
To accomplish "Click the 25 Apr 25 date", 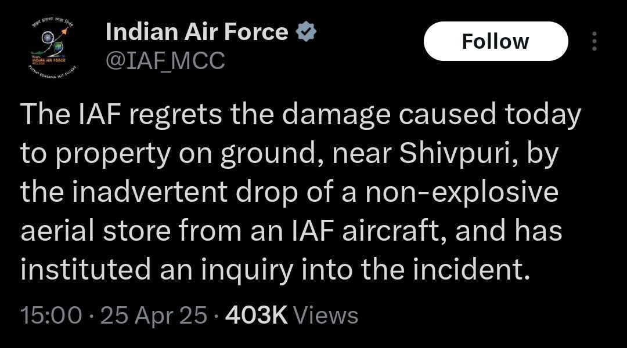I will 153,316.
